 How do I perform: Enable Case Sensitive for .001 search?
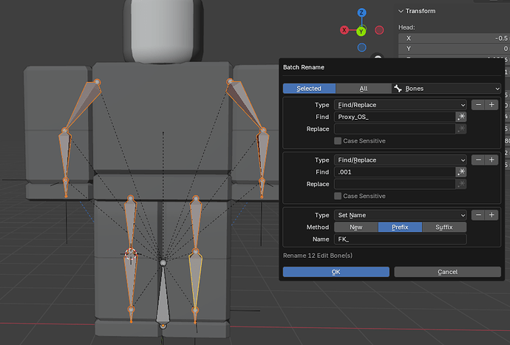tap(338, 196)
